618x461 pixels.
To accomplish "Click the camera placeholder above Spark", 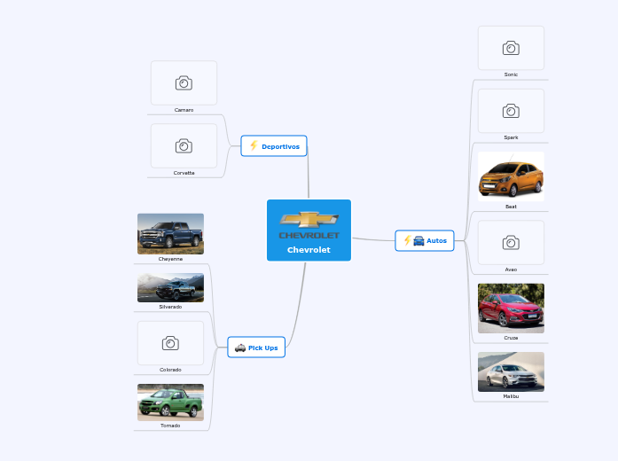I will click(511, 111).
